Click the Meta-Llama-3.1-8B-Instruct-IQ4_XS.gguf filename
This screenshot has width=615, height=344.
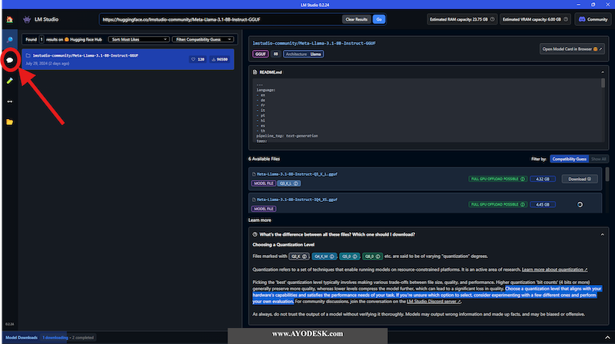pyautogui.click(x=297, y=200)
